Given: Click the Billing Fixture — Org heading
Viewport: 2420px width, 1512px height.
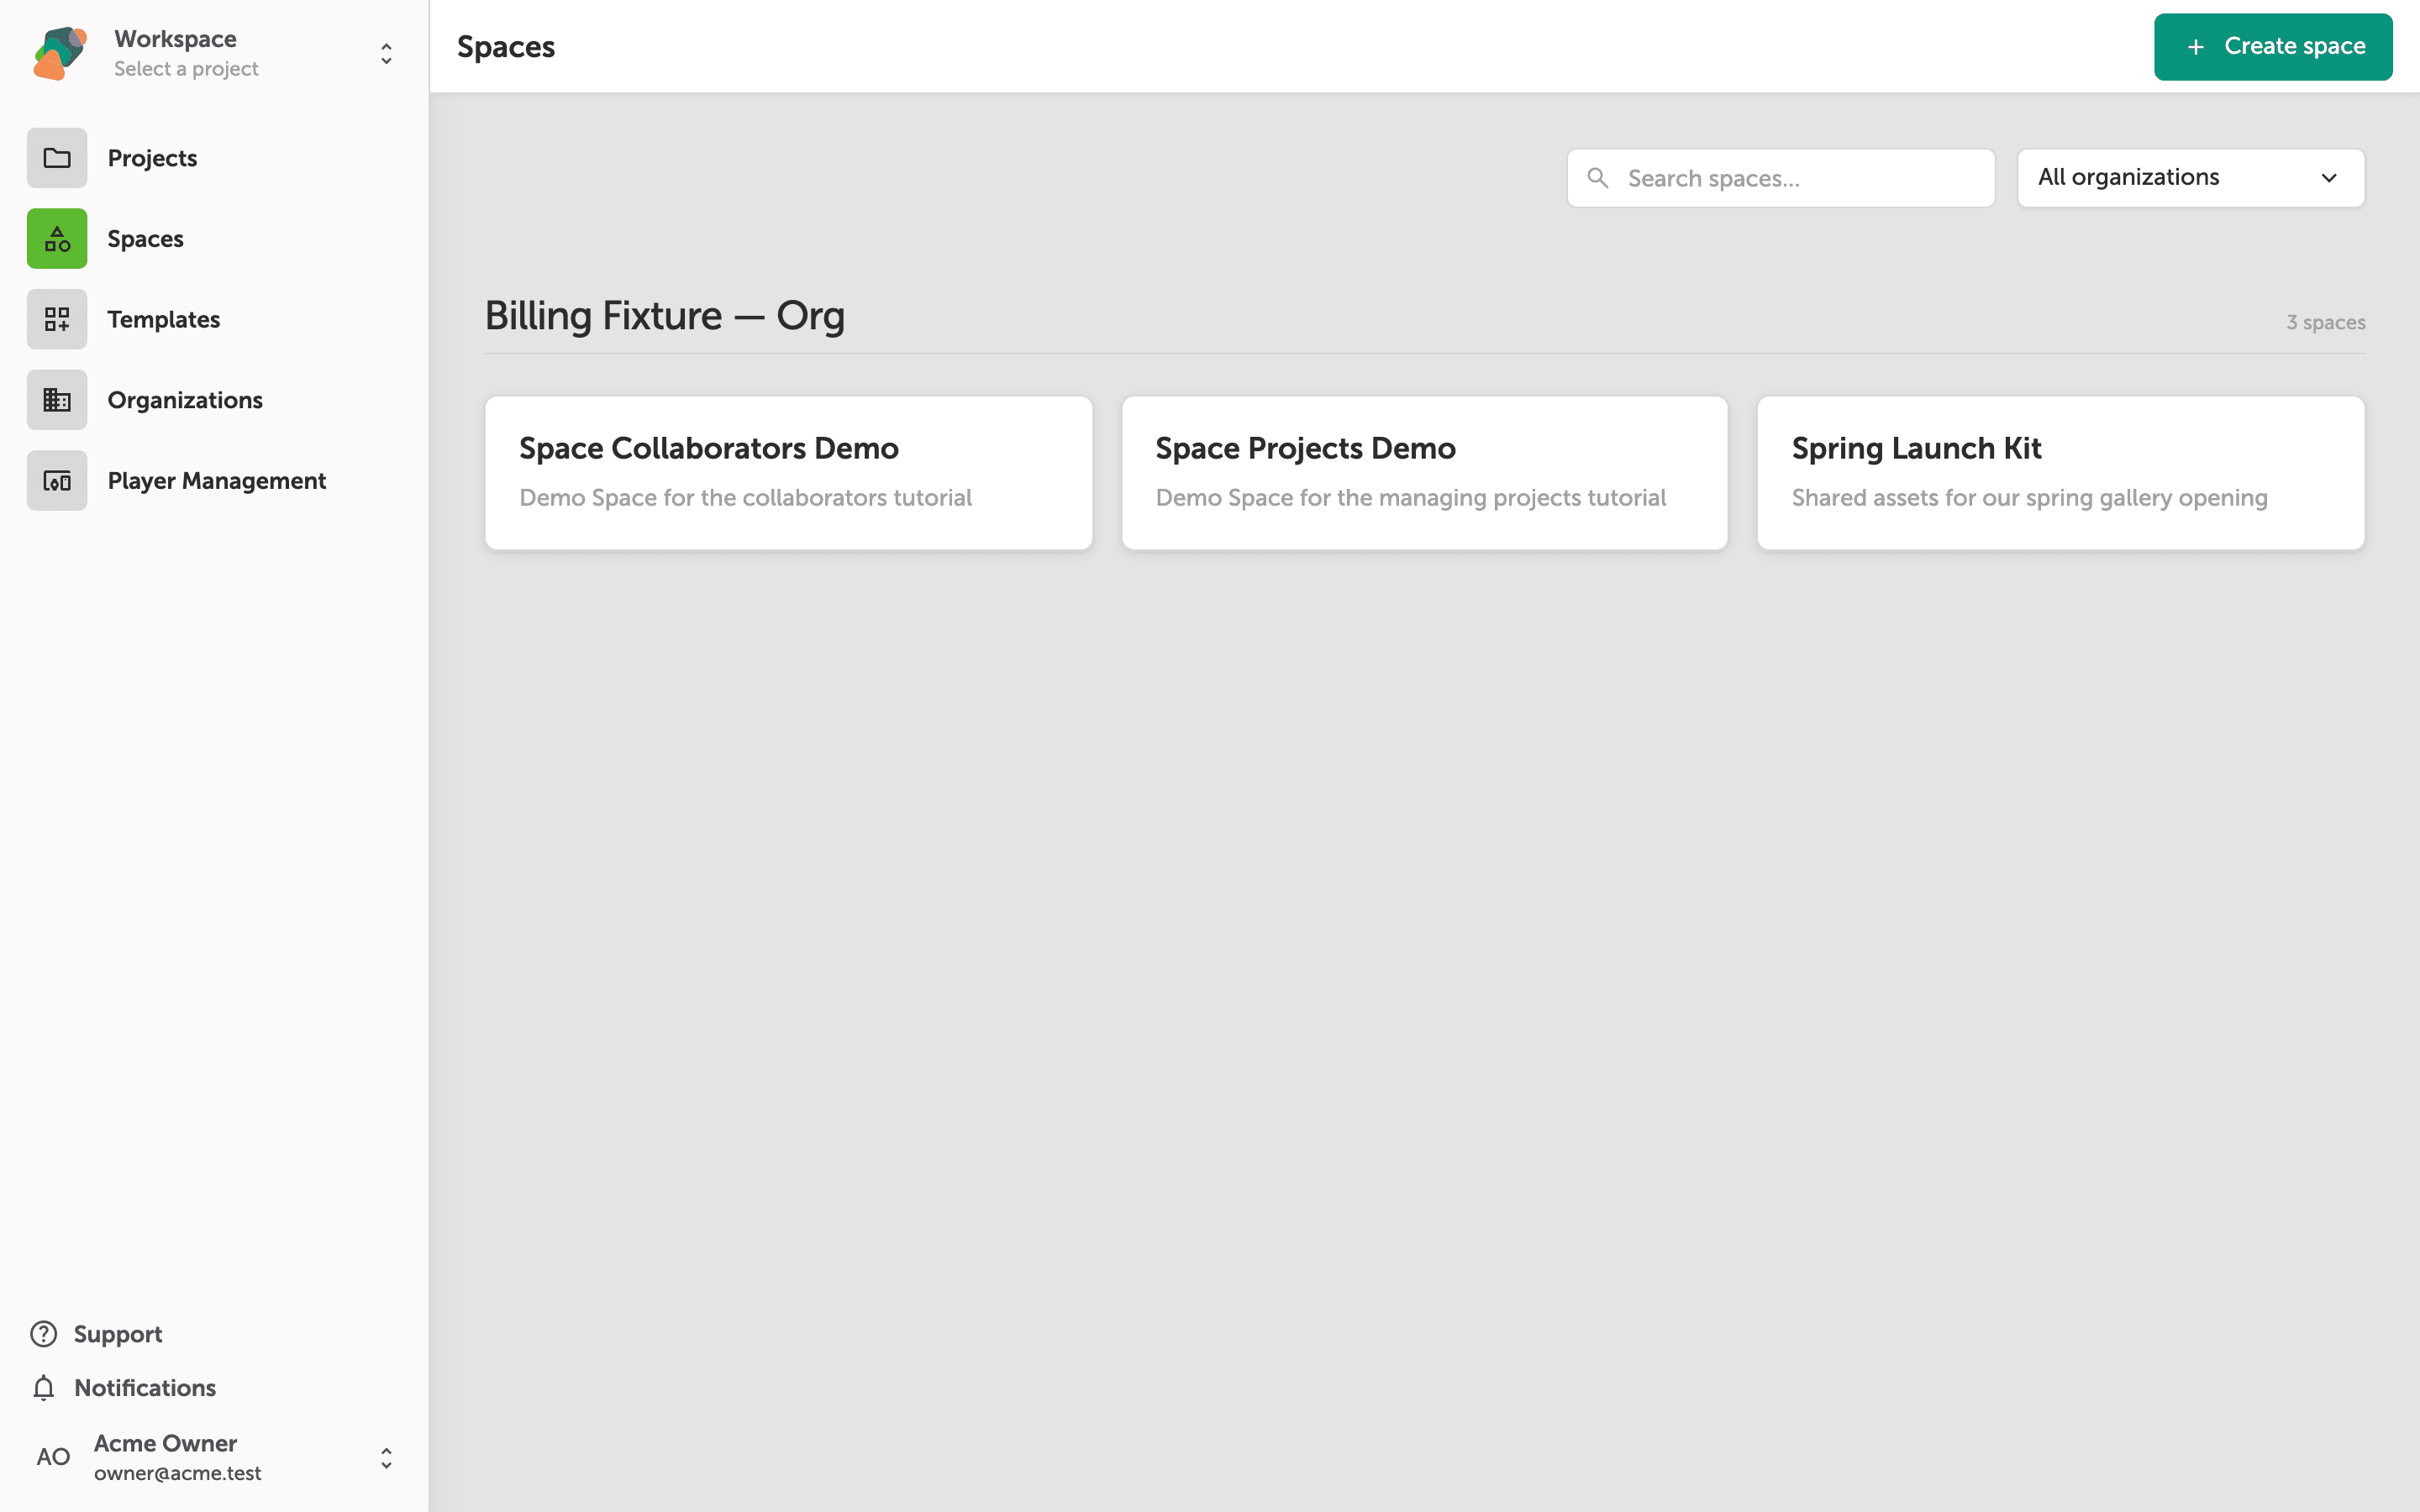Looking at the screenshot, I should pyautogui.click(x=665, y=316).
